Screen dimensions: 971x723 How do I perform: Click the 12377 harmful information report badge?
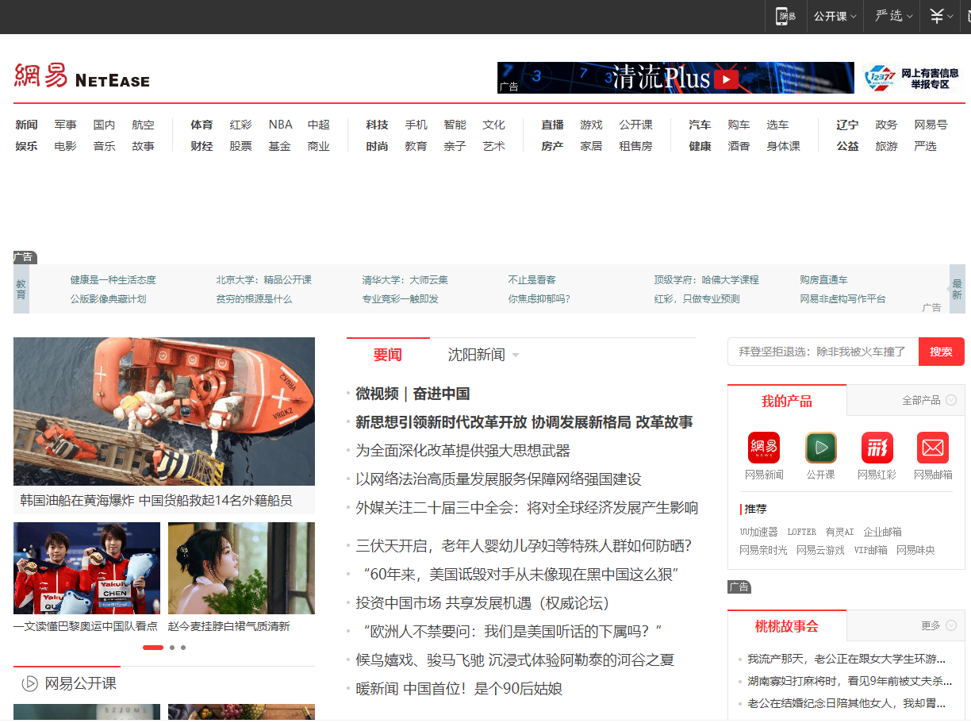coord(911,78)
